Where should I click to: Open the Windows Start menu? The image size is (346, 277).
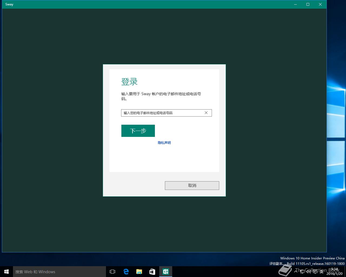click(x=6, y=272)
